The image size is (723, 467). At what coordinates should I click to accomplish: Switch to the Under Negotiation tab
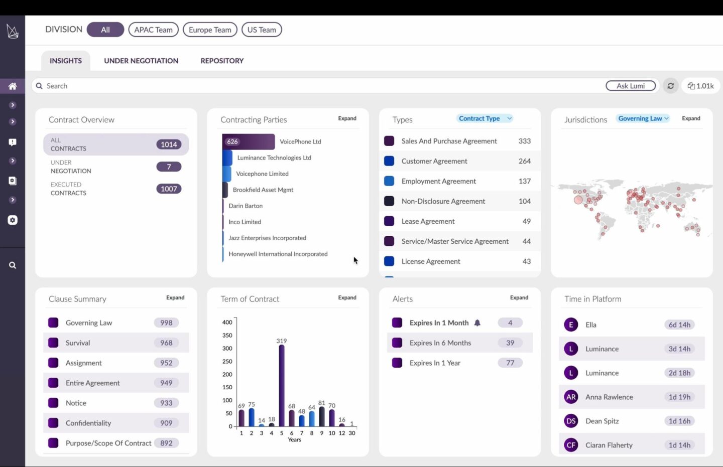coord(141,60)
